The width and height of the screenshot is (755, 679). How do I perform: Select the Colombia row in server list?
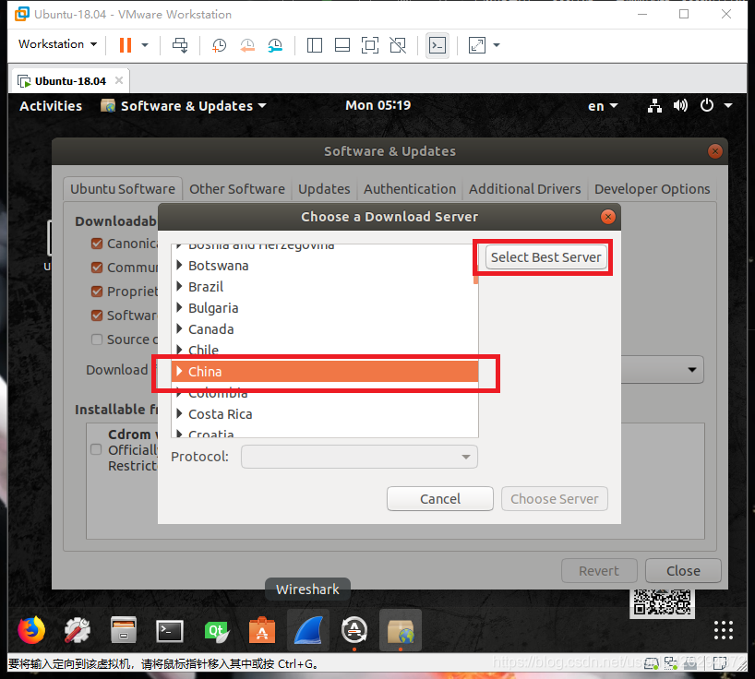coord(325,392)
